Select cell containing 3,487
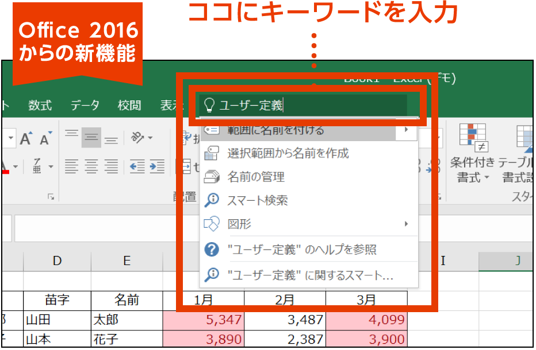This screenshot has width=536, height=350. [x=285, y=320]
